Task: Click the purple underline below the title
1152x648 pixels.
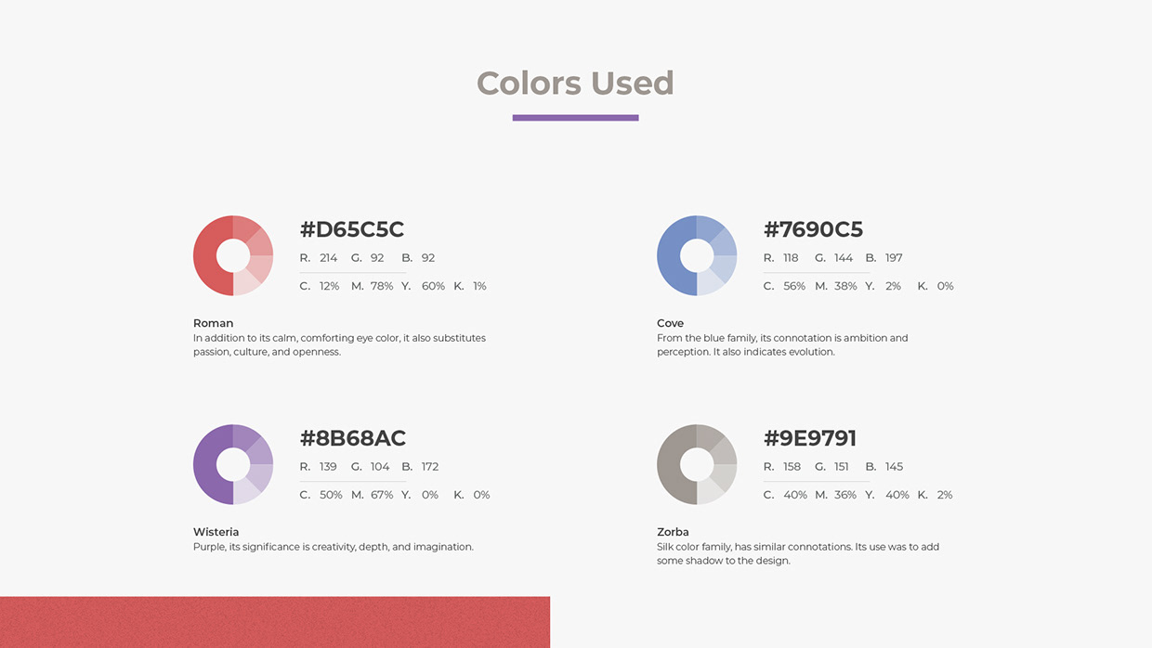Action: pos(575,118)
